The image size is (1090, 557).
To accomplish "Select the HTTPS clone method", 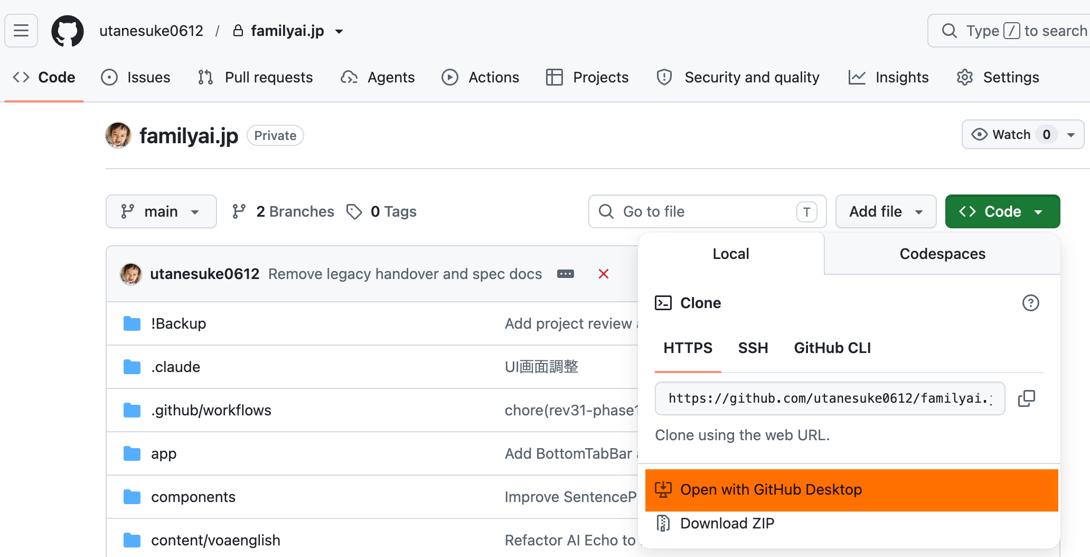I will point(688,348).
